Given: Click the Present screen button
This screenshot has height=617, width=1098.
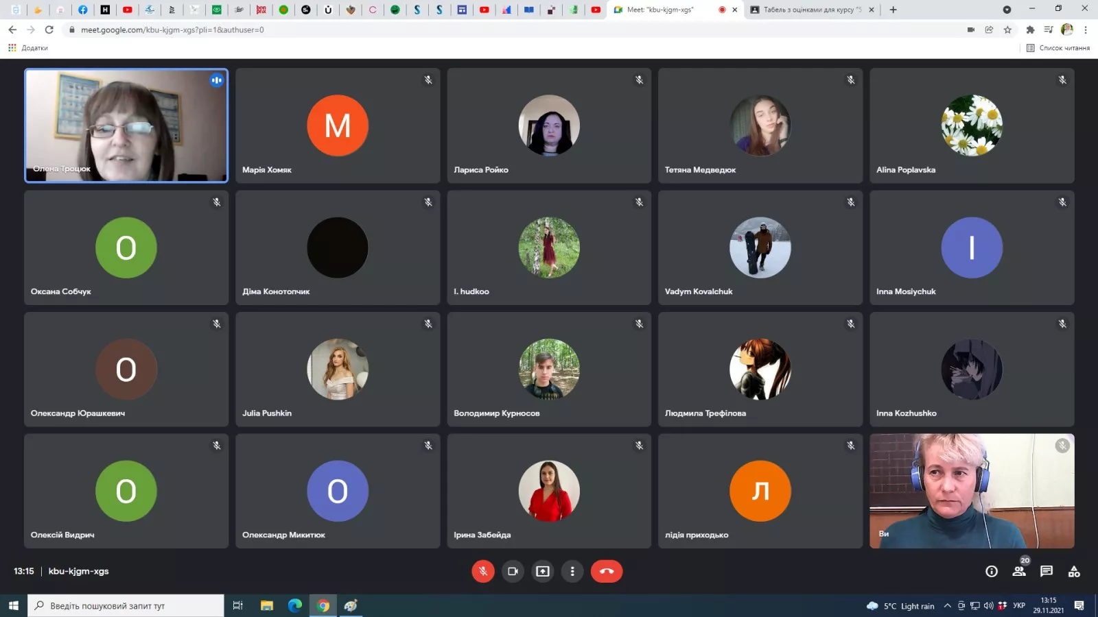Looking at the screenshot, I should click(543, 571).
